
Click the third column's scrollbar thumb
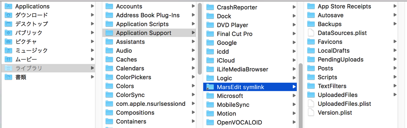click(301, 96)
